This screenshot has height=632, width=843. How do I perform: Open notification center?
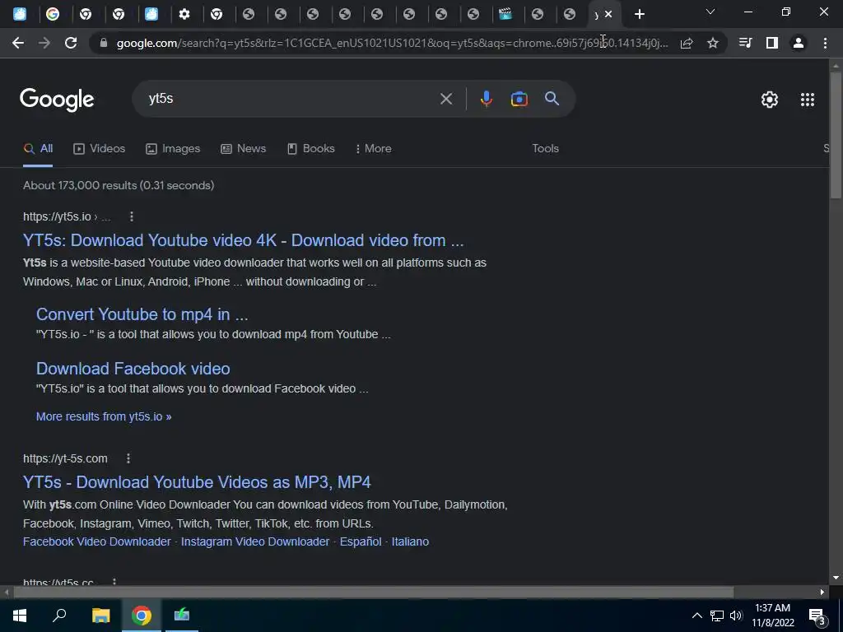pos(817,616)
